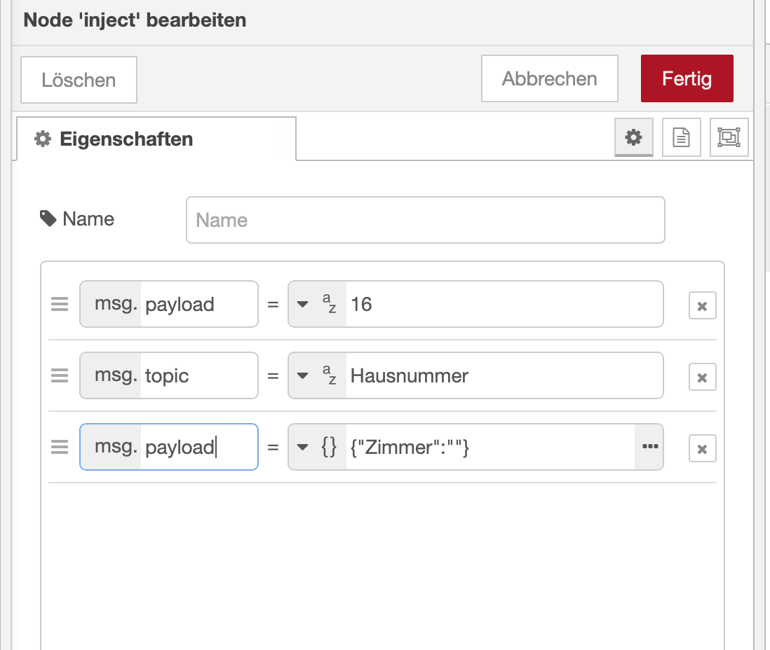Click drag handle of the JSON payload row
This screenshot has width=770, height=650.
[x=60, y=447]
